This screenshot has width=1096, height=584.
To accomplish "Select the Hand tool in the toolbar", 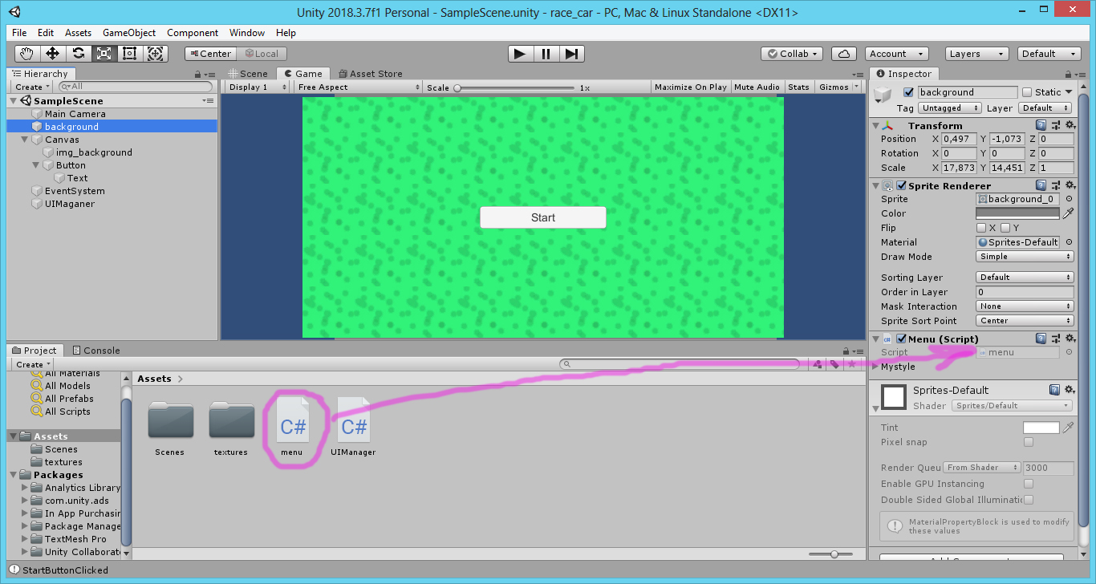I will (27, 54).
